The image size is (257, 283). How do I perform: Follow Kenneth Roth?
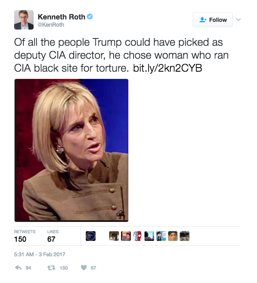point(213,20)
